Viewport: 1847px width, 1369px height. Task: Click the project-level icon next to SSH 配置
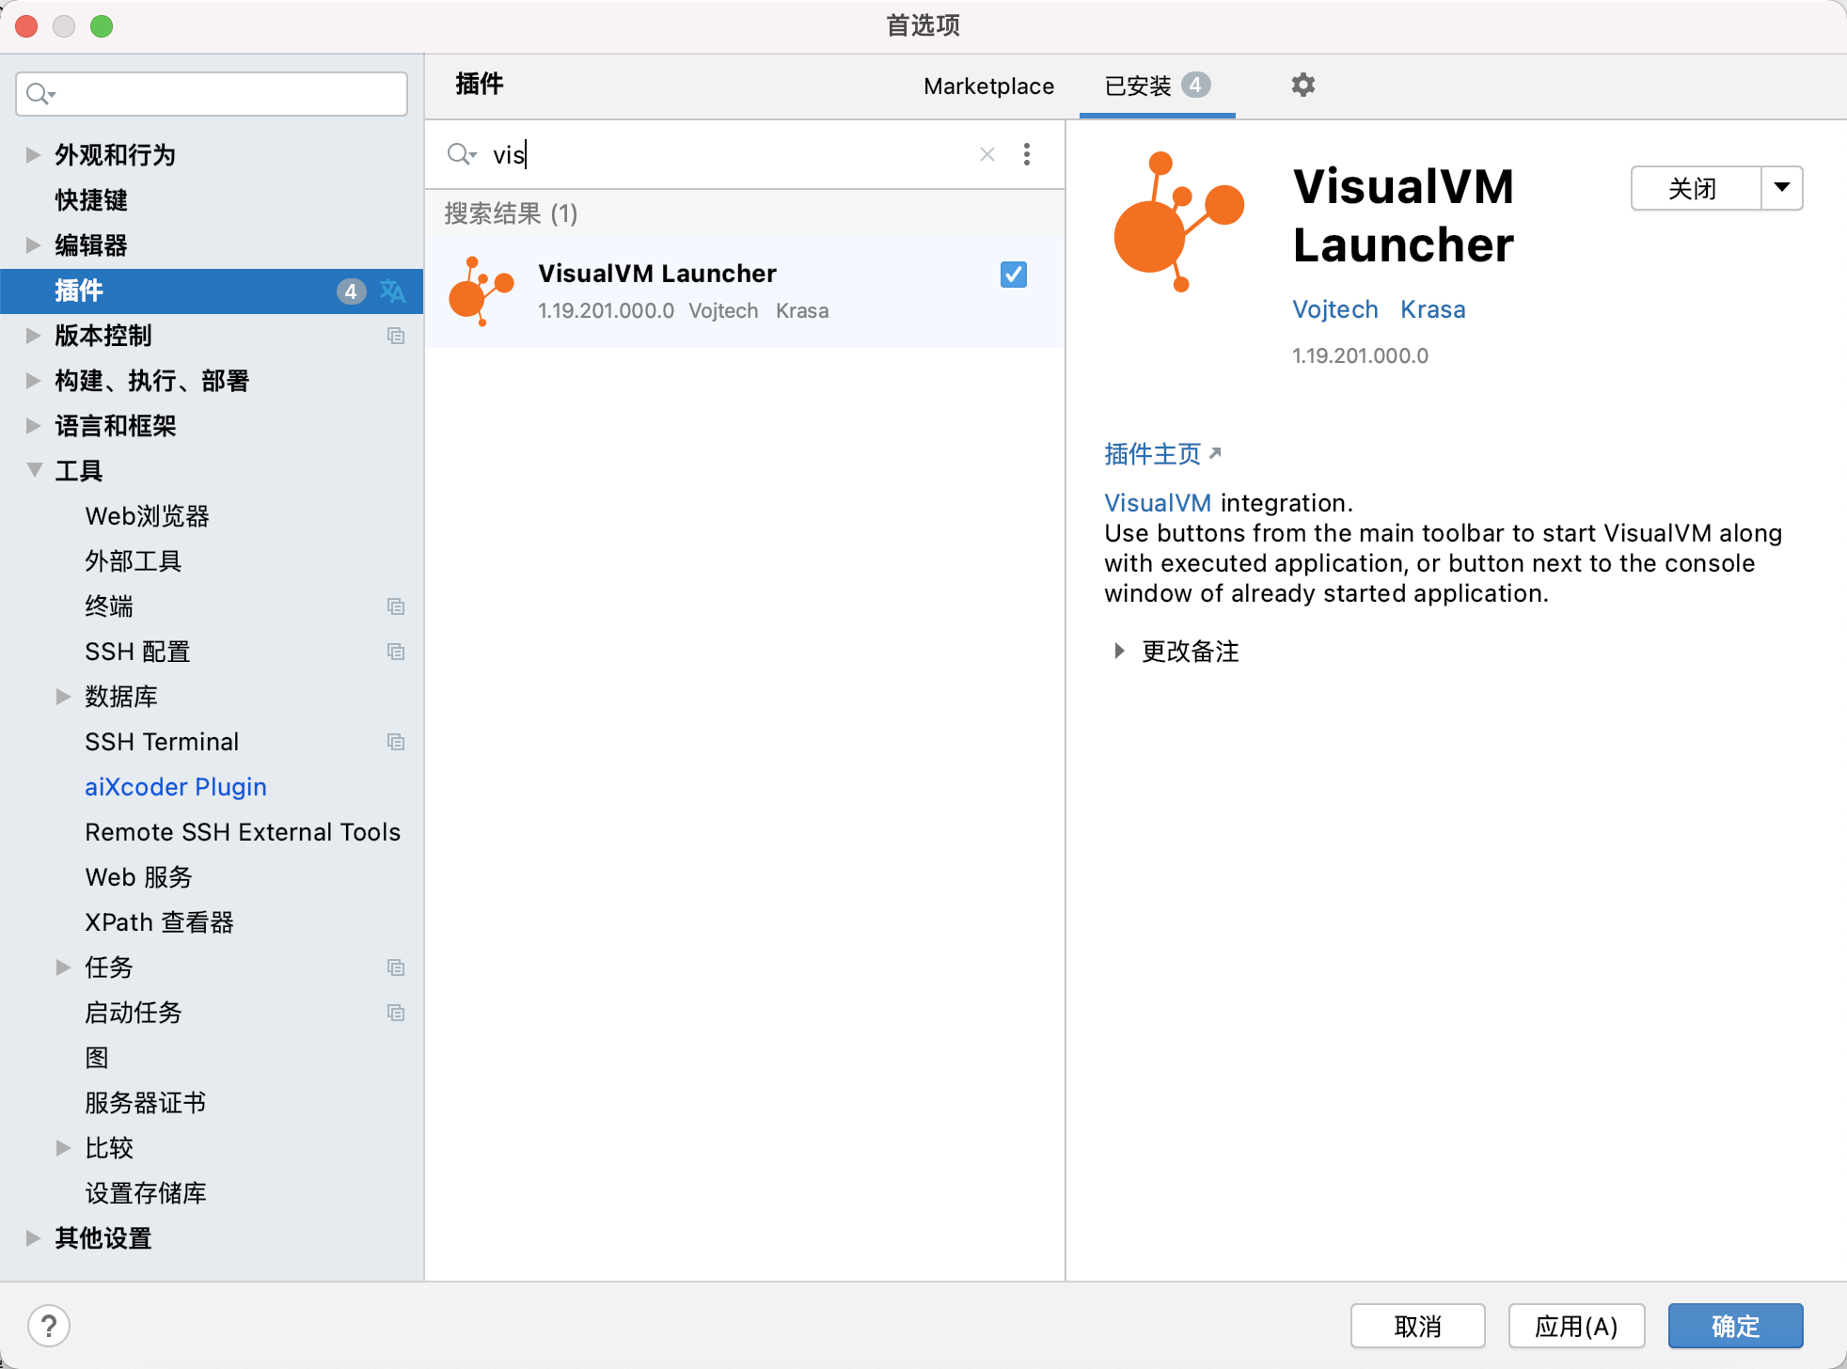[x=396, y=652]
